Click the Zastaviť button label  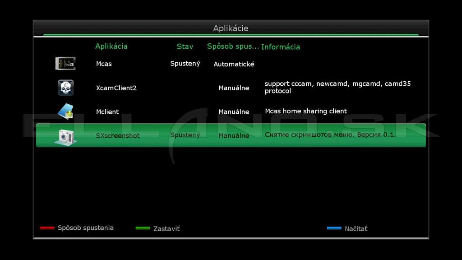[x=166, y=228]
